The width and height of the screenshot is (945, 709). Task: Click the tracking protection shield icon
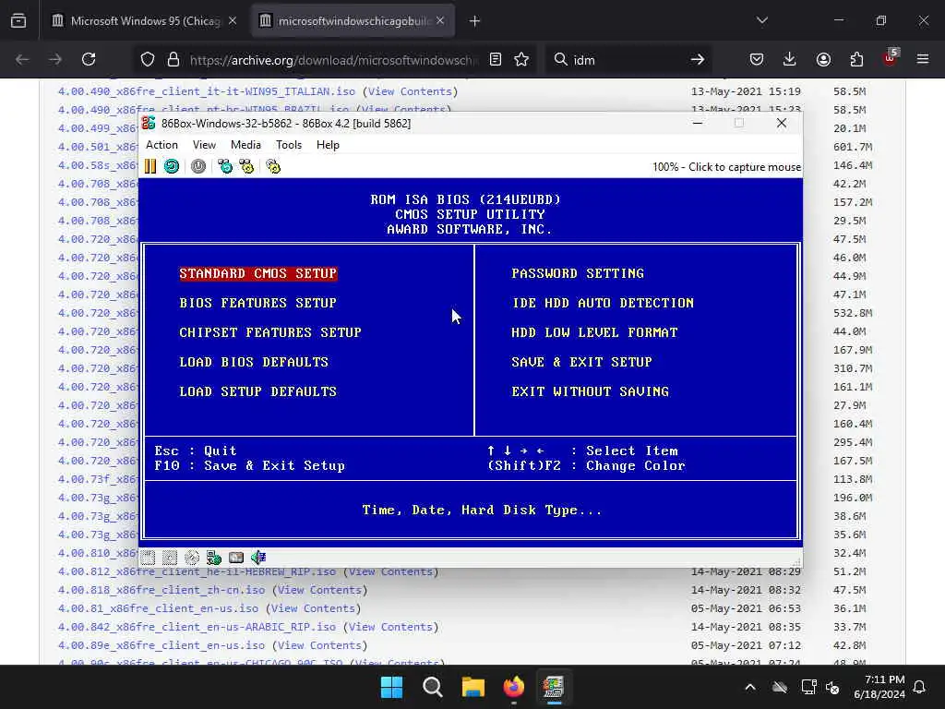pyautogui.click(x=148, y=59)
